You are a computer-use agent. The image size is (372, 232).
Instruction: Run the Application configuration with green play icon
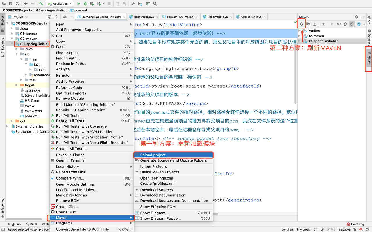(78, 4)
